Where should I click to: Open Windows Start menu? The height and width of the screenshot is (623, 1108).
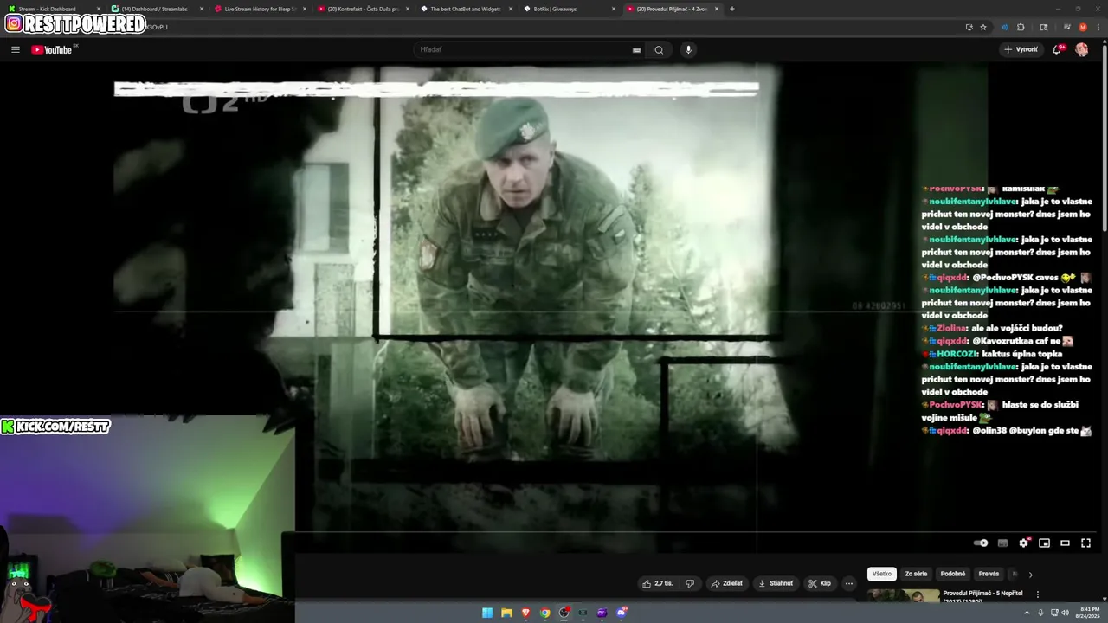pos(487,613)
